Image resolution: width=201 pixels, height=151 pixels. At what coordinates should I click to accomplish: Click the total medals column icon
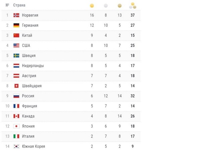tap(133, 5)
